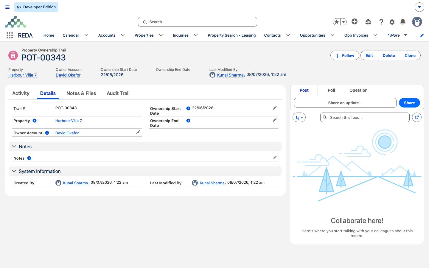The height and width of the screenshot is (268, 429).
Task: Click the Delete record button
Action: tap(389, 56)
